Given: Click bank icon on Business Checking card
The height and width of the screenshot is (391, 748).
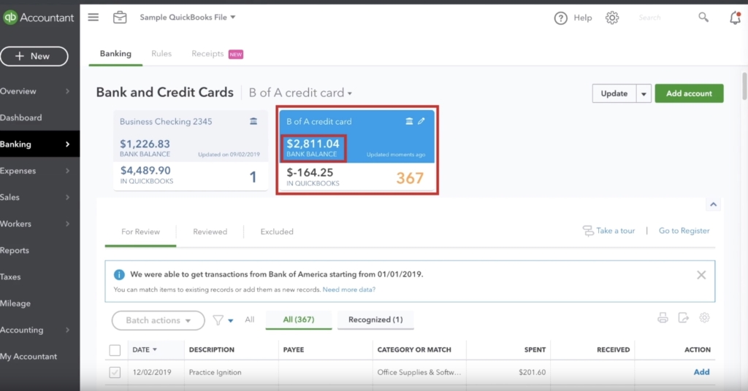Looking at the screenshot, I should tap(253, 121).
